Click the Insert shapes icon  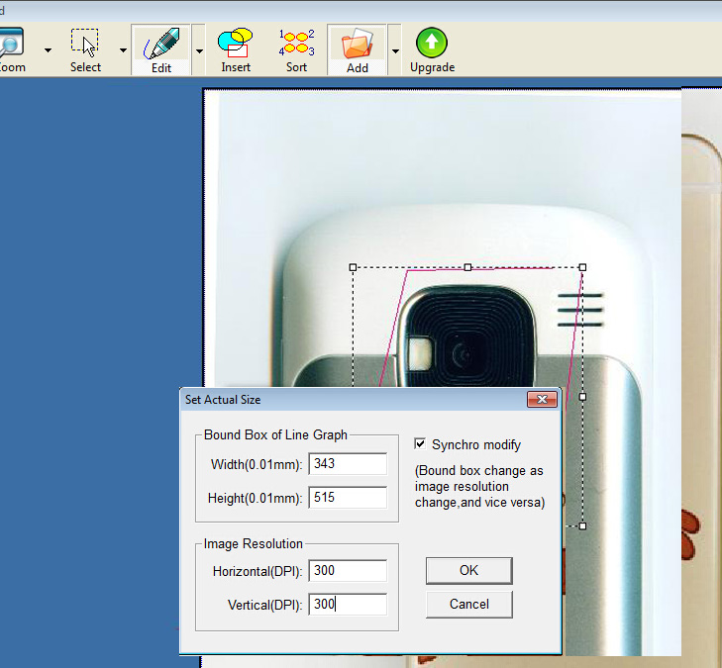(236, 45)
